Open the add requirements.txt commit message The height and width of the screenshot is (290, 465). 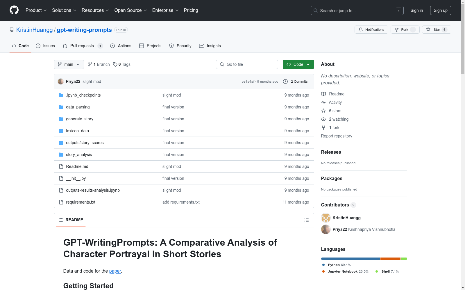tap(181, 202)
